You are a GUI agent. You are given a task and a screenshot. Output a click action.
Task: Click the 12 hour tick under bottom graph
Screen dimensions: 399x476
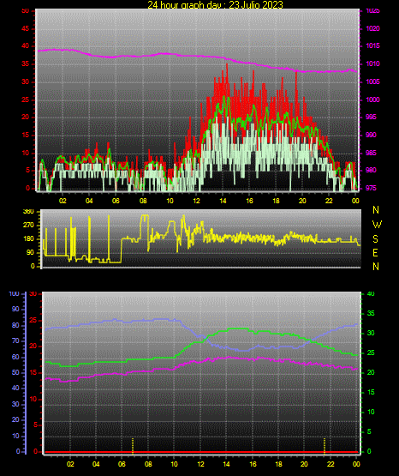[200, 464]
